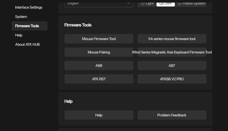
Task: Choose the A87 firmware tool
Action: coord(172,65)
